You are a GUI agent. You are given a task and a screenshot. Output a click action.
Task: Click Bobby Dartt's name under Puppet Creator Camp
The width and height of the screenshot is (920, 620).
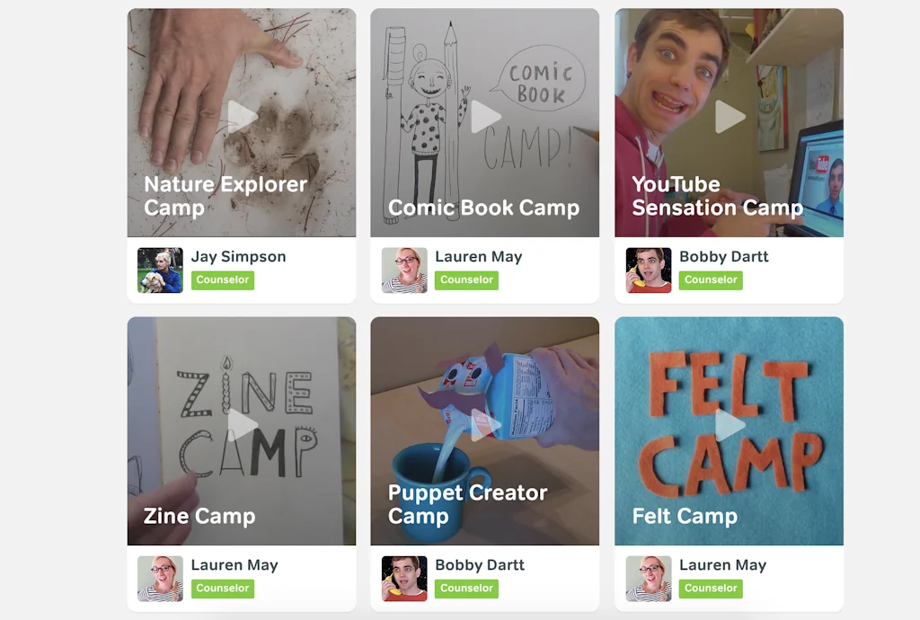(x=480, y=565)
